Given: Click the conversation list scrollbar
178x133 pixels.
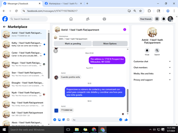Looking at the screenshot, I should (x=49, y=56).
